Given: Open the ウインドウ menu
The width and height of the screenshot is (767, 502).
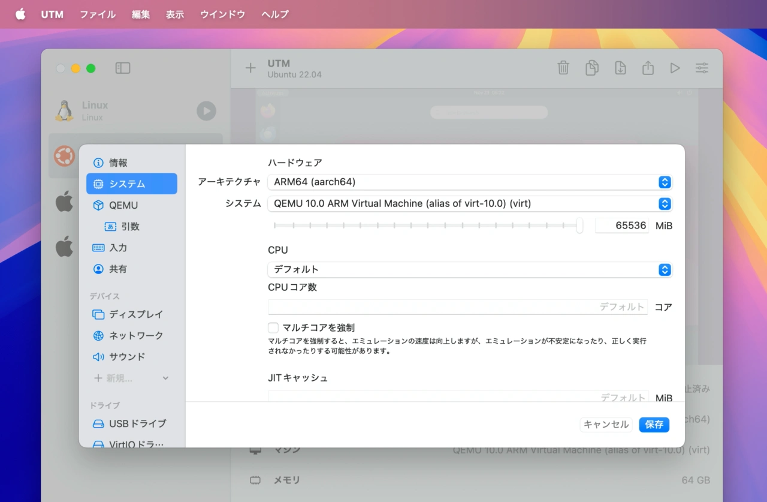Looking at the screenshot, I should (222, 14).
